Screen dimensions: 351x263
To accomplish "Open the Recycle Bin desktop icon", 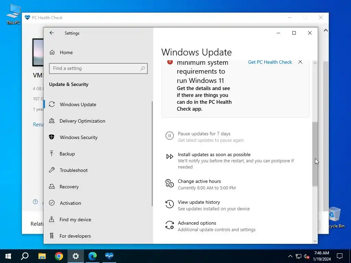I will (x=335, y=217).
